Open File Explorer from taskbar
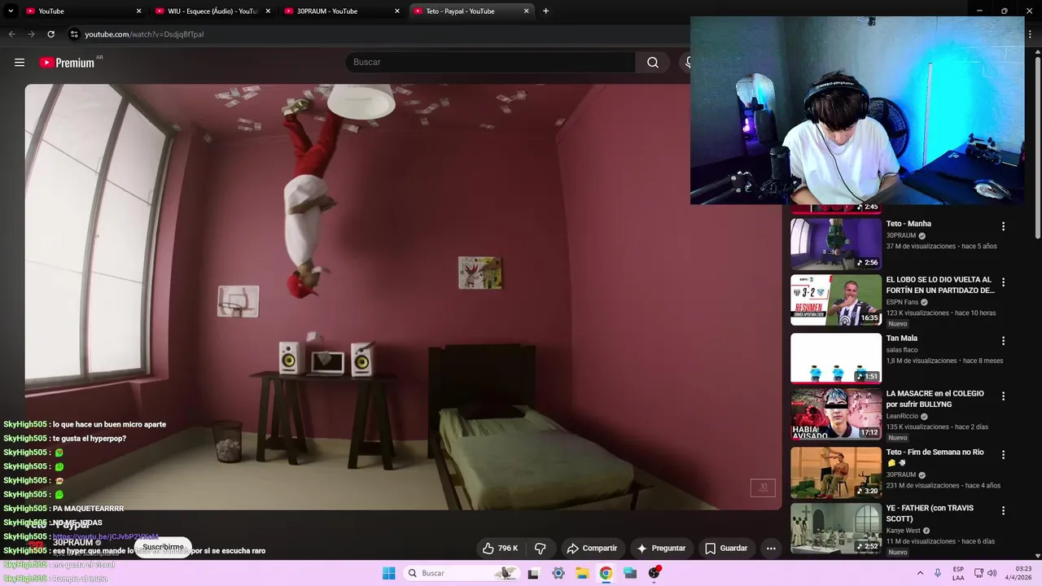This screenshot has height=586, width=1042. click(x=582, y=573)
